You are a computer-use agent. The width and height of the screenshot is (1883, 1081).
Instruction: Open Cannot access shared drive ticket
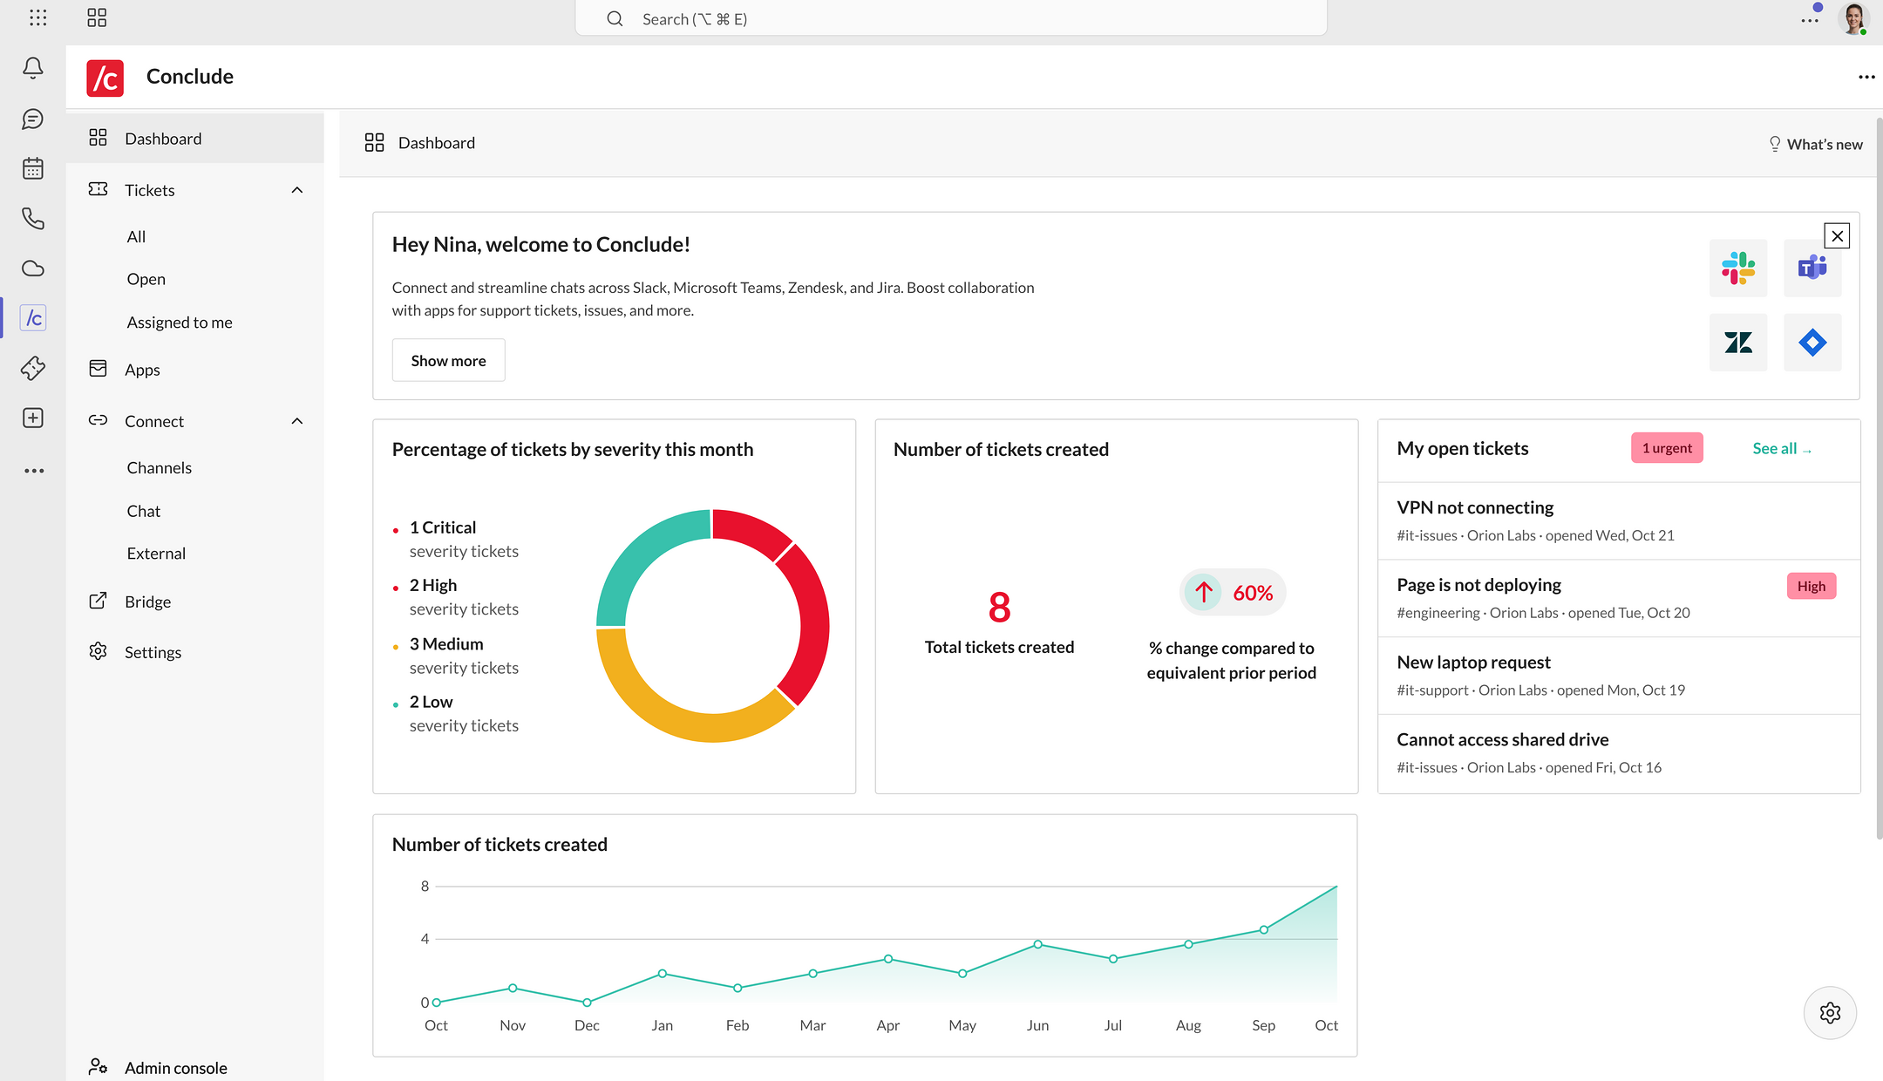[1619, 753]
